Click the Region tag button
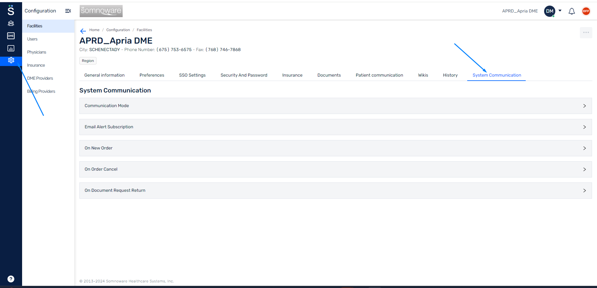Image resolution: width=597 pixels, height=288 pixels. point(88,61)
